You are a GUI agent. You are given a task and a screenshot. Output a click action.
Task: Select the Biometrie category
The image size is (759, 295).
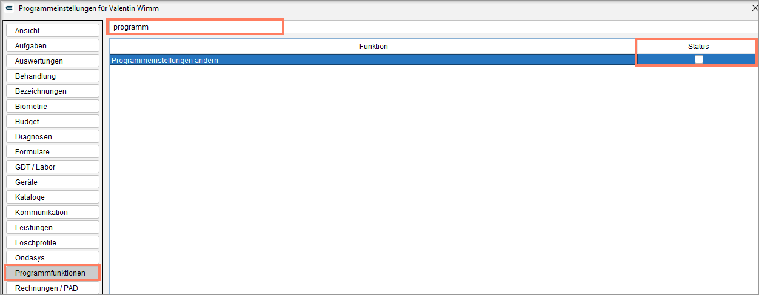coord(53,106)
